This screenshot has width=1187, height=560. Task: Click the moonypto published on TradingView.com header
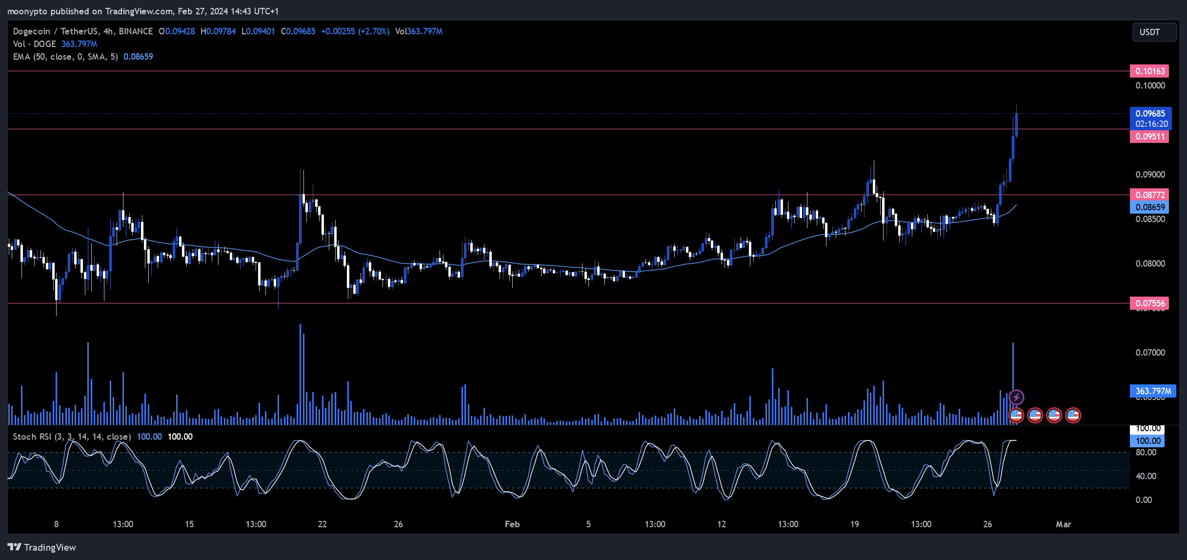142,11
